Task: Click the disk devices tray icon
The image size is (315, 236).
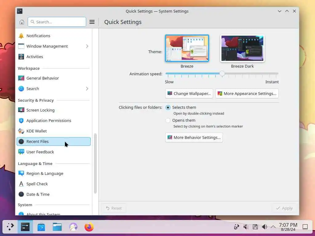Action: pos(255,227)
